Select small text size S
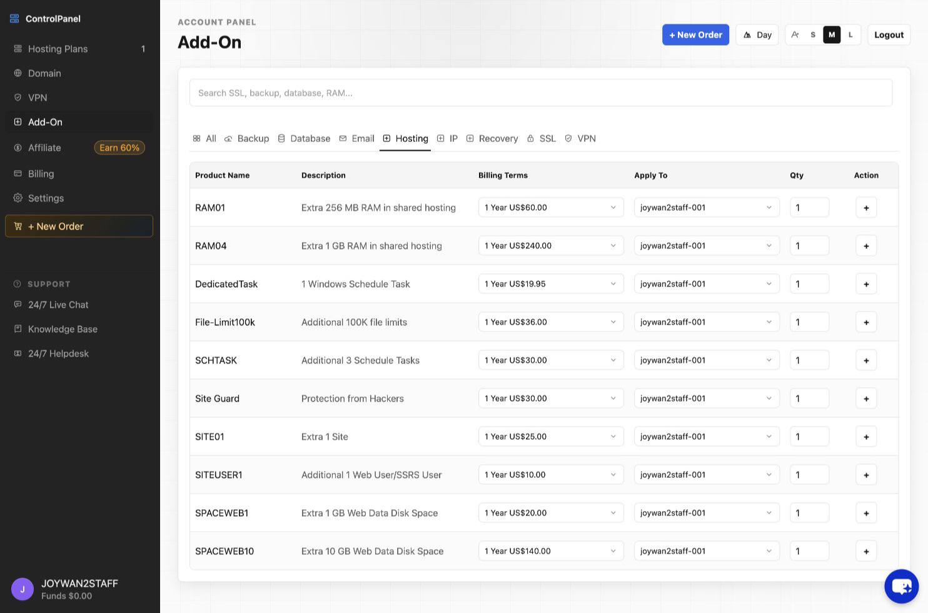 click(813, 35)
